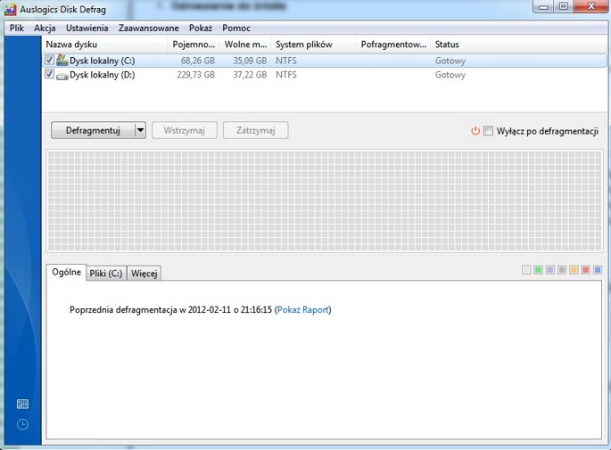Viewport: 611px width, 450px height.
Task: Click the drive D: disk icon
Action: tap(62, 76)
